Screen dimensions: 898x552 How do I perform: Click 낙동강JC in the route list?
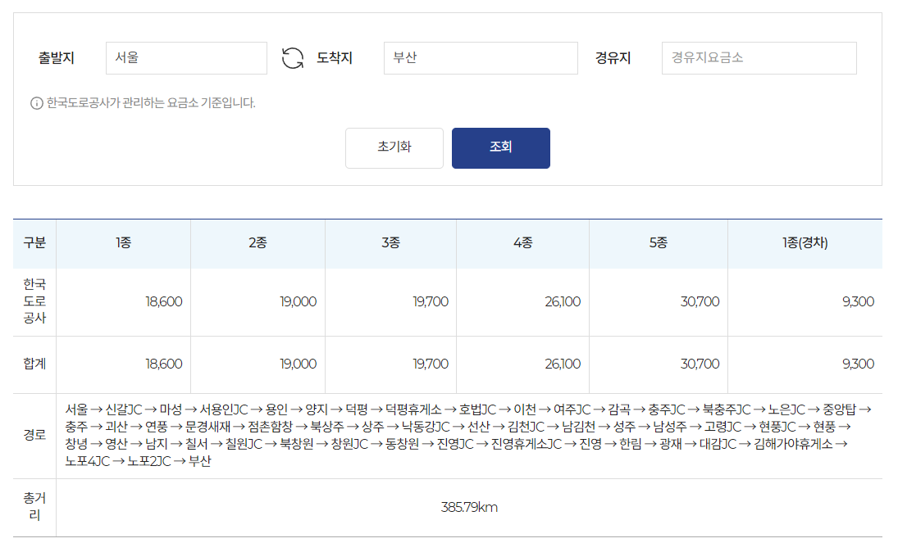426,427
